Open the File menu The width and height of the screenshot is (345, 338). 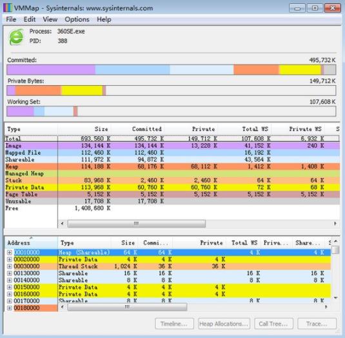(x=11, y=19)
